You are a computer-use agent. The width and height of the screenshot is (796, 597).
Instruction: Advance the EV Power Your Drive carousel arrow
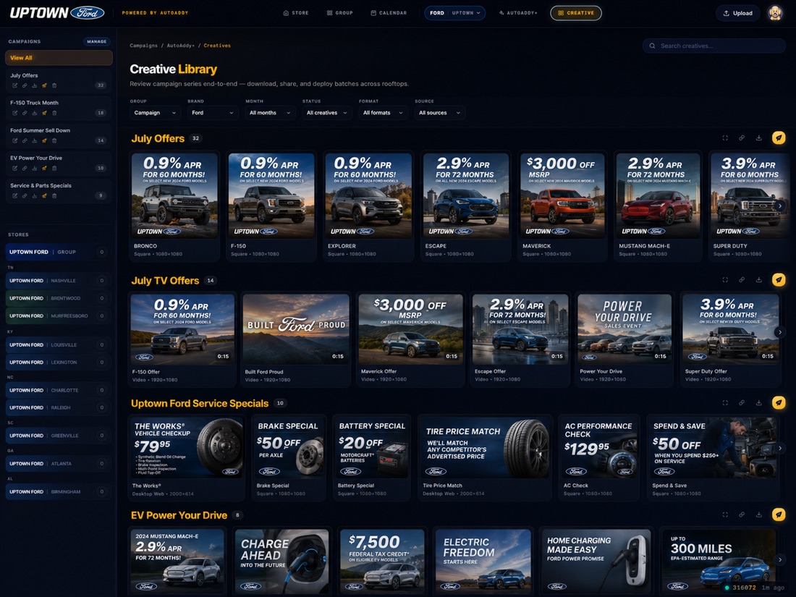tap(780, 559)
